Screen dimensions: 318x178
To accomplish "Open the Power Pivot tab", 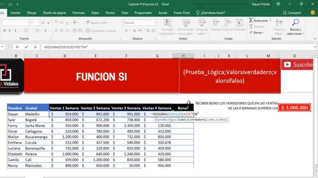I will (x=181, y=13).
